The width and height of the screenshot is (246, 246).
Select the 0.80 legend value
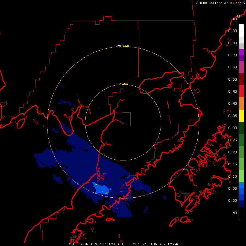[233, 43]
